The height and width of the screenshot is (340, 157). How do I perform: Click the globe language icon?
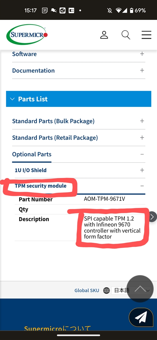tap(106, 290)
